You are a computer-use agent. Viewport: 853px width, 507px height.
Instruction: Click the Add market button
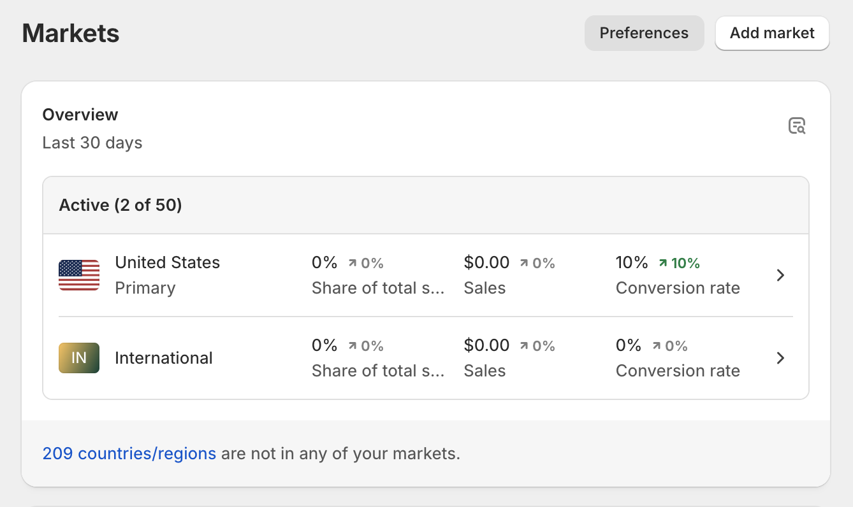(x=772, y=33)
